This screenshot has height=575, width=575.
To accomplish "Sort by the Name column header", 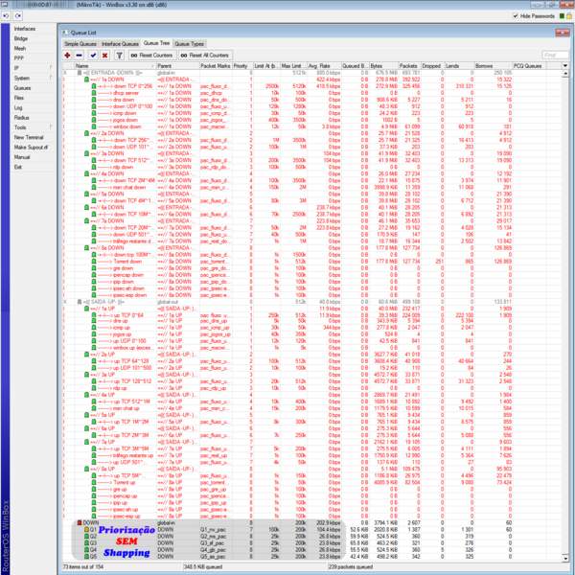I will [115, 66].
